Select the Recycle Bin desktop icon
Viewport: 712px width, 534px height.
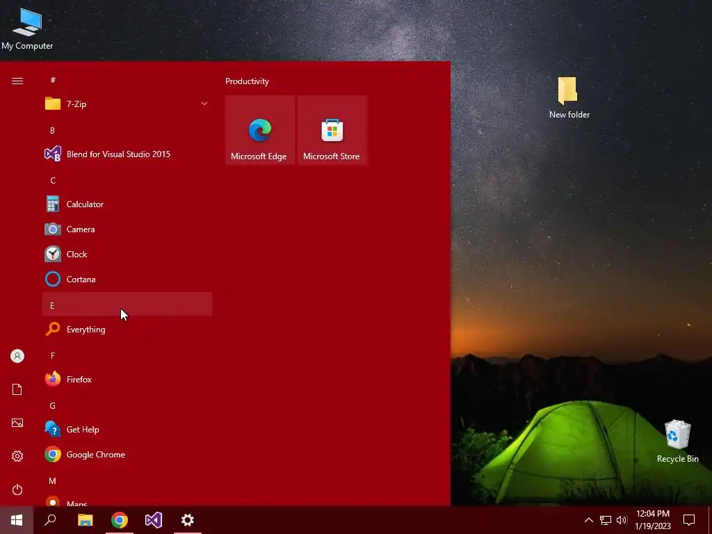677,442
